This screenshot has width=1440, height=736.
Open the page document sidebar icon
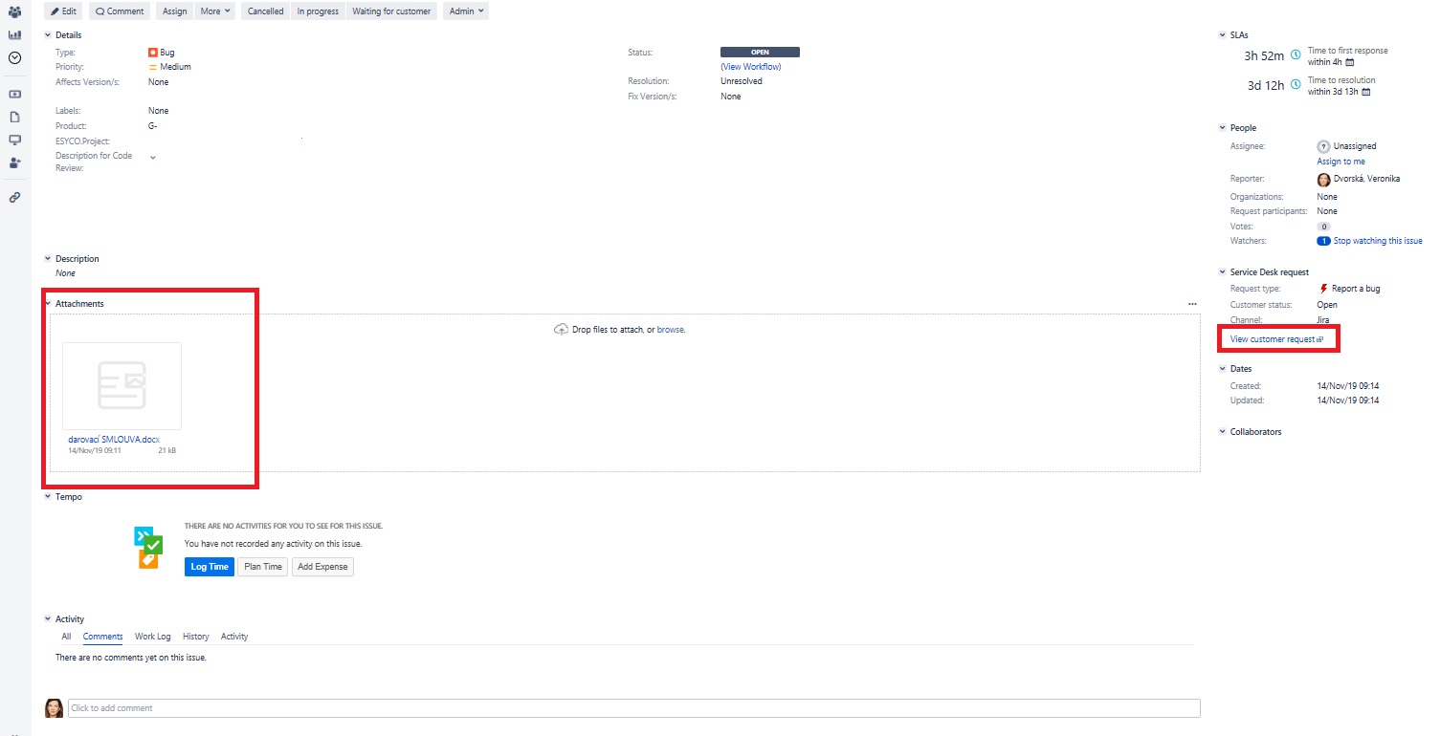(x=14, y=117)
